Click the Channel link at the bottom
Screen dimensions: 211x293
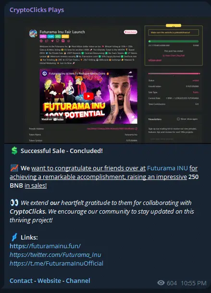click(78, 280)
